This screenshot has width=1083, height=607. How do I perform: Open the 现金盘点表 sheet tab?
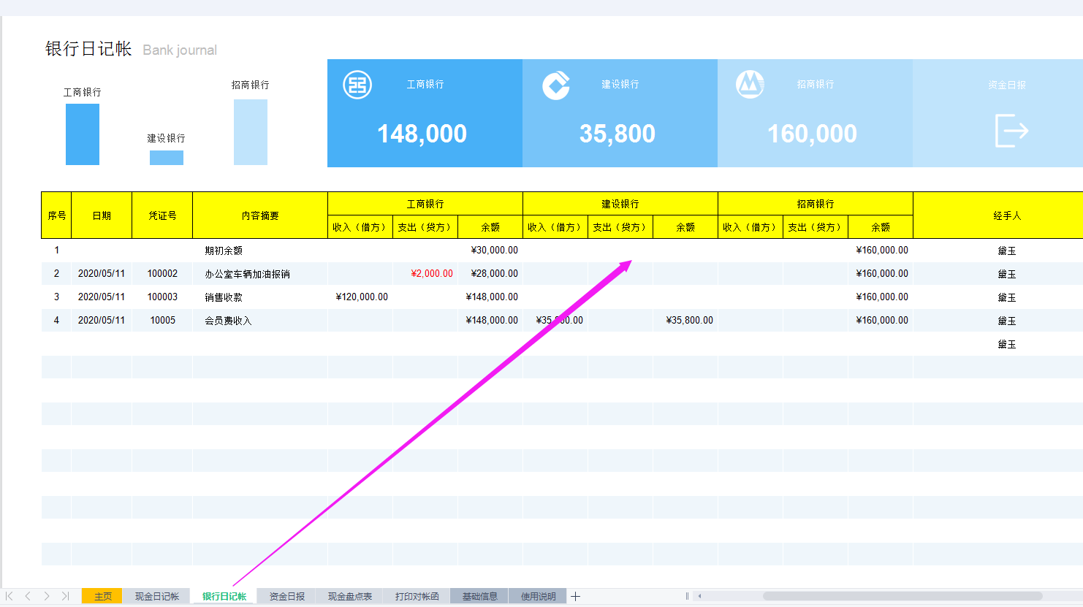(349, 596)
